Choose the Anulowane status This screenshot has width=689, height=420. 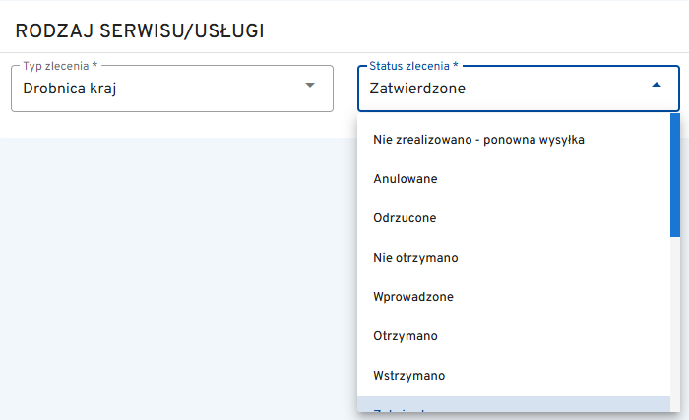click(406, 179)
